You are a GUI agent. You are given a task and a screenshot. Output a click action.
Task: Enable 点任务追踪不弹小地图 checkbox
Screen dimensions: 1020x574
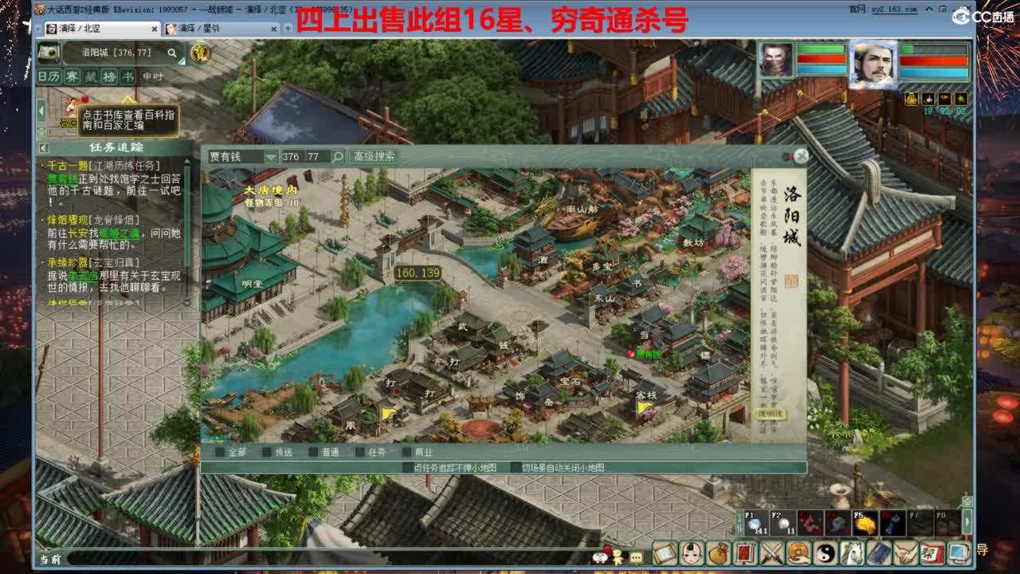coord(407,468)
